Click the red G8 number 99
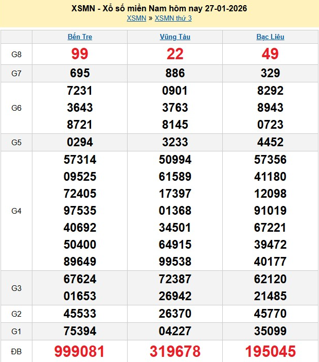The image size is (319, 362). 80,54
